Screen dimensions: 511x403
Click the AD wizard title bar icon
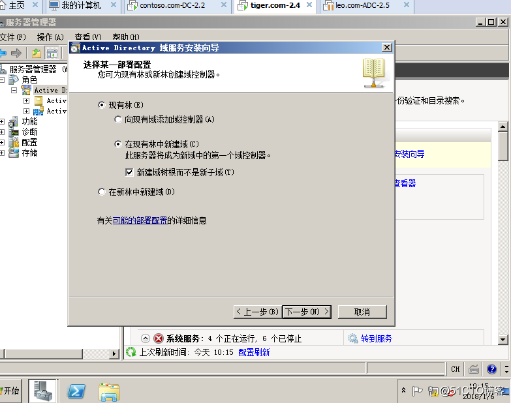75,48
